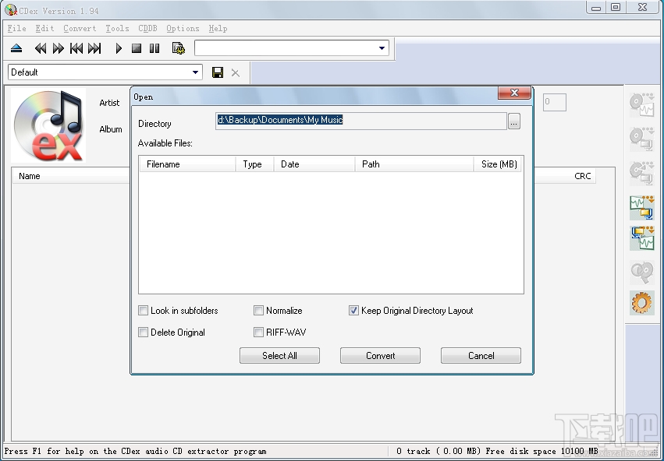Screen dimensions: 664x461
Task: Sort files by Path column header
Action: (414, 164)
